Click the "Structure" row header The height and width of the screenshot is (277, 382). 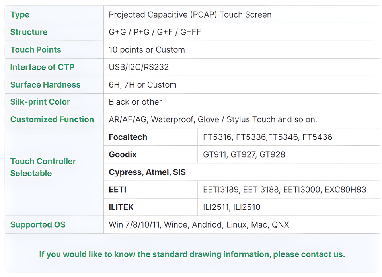[29, 32]
